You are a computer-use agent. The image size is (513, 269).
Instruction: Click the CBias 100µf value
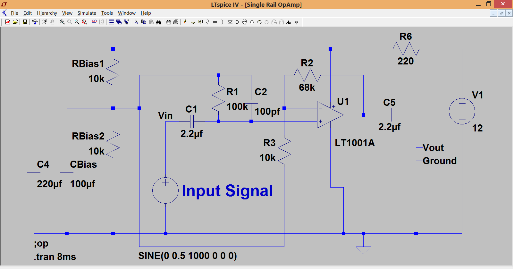83,184
